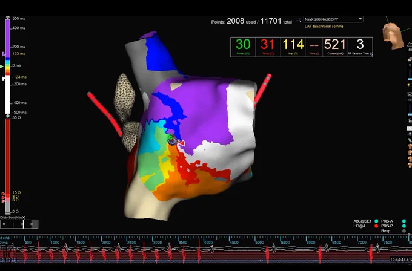Viewport: 412px width, 271px height.
Task: Click the '500 ms' top scale label
Action: point(19,18)
